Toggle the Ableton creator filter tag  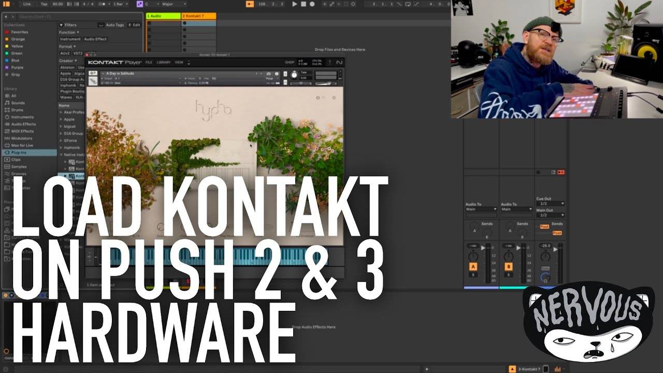click(x=67, y=67)
